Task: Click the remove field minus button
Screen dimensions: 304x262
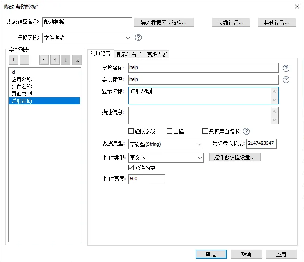Action: [x=24, y=60]
